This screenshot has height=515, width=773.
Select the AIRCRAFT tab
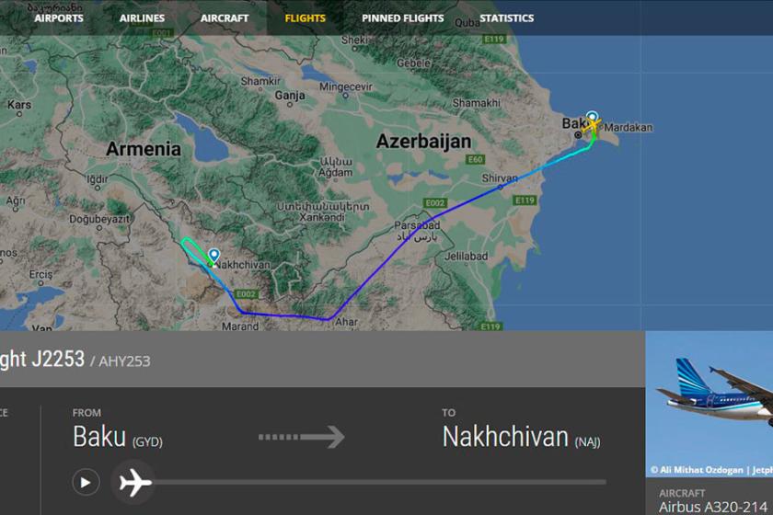coord(225,18)
